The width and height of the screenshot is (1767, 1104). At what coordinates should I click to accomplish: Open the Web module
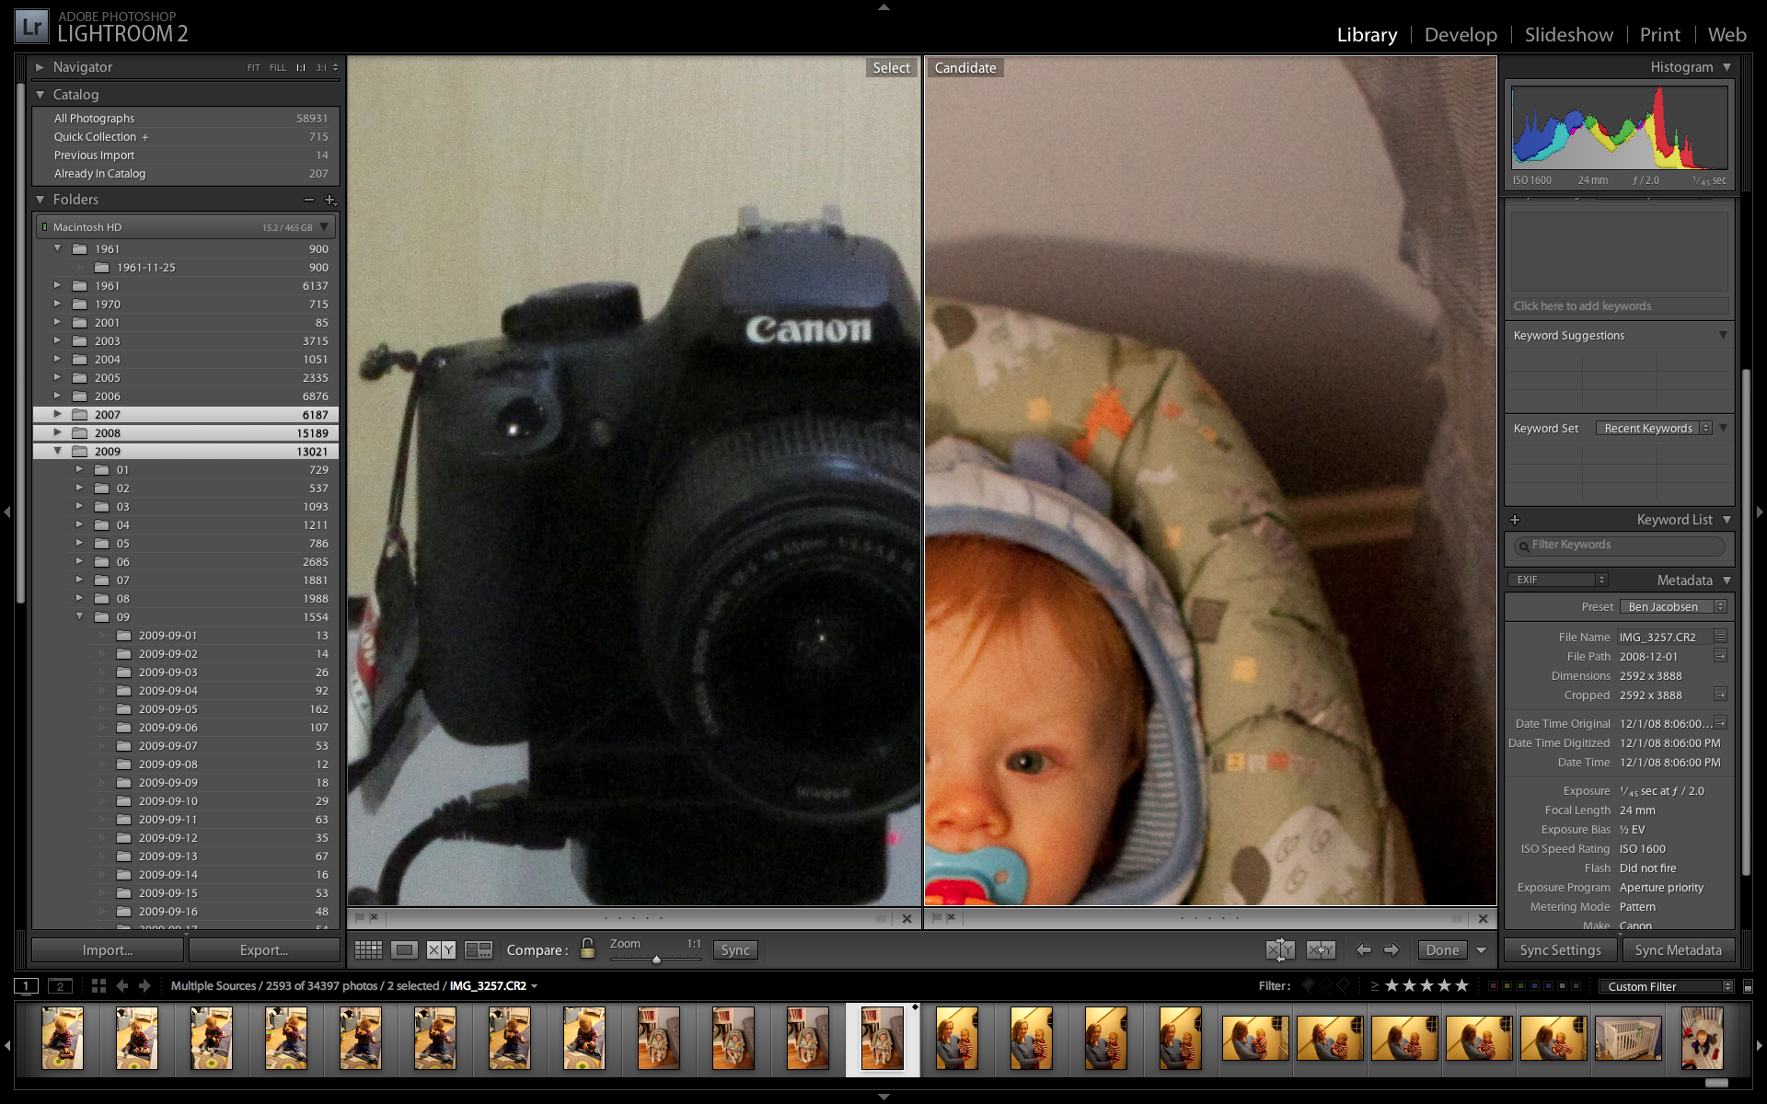[1727, 35]
